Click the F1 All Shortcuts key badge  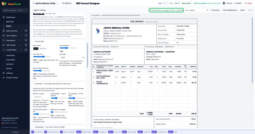[x=33, y=132]
